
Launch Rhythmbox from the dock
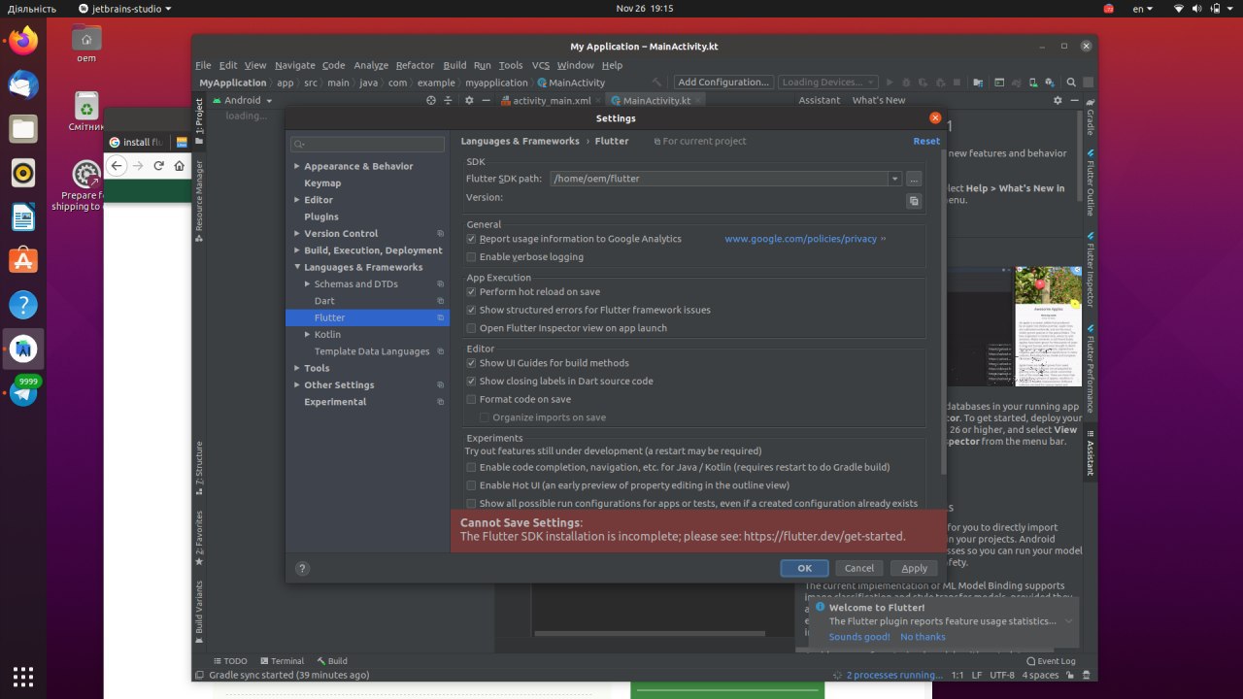[23, 173]
